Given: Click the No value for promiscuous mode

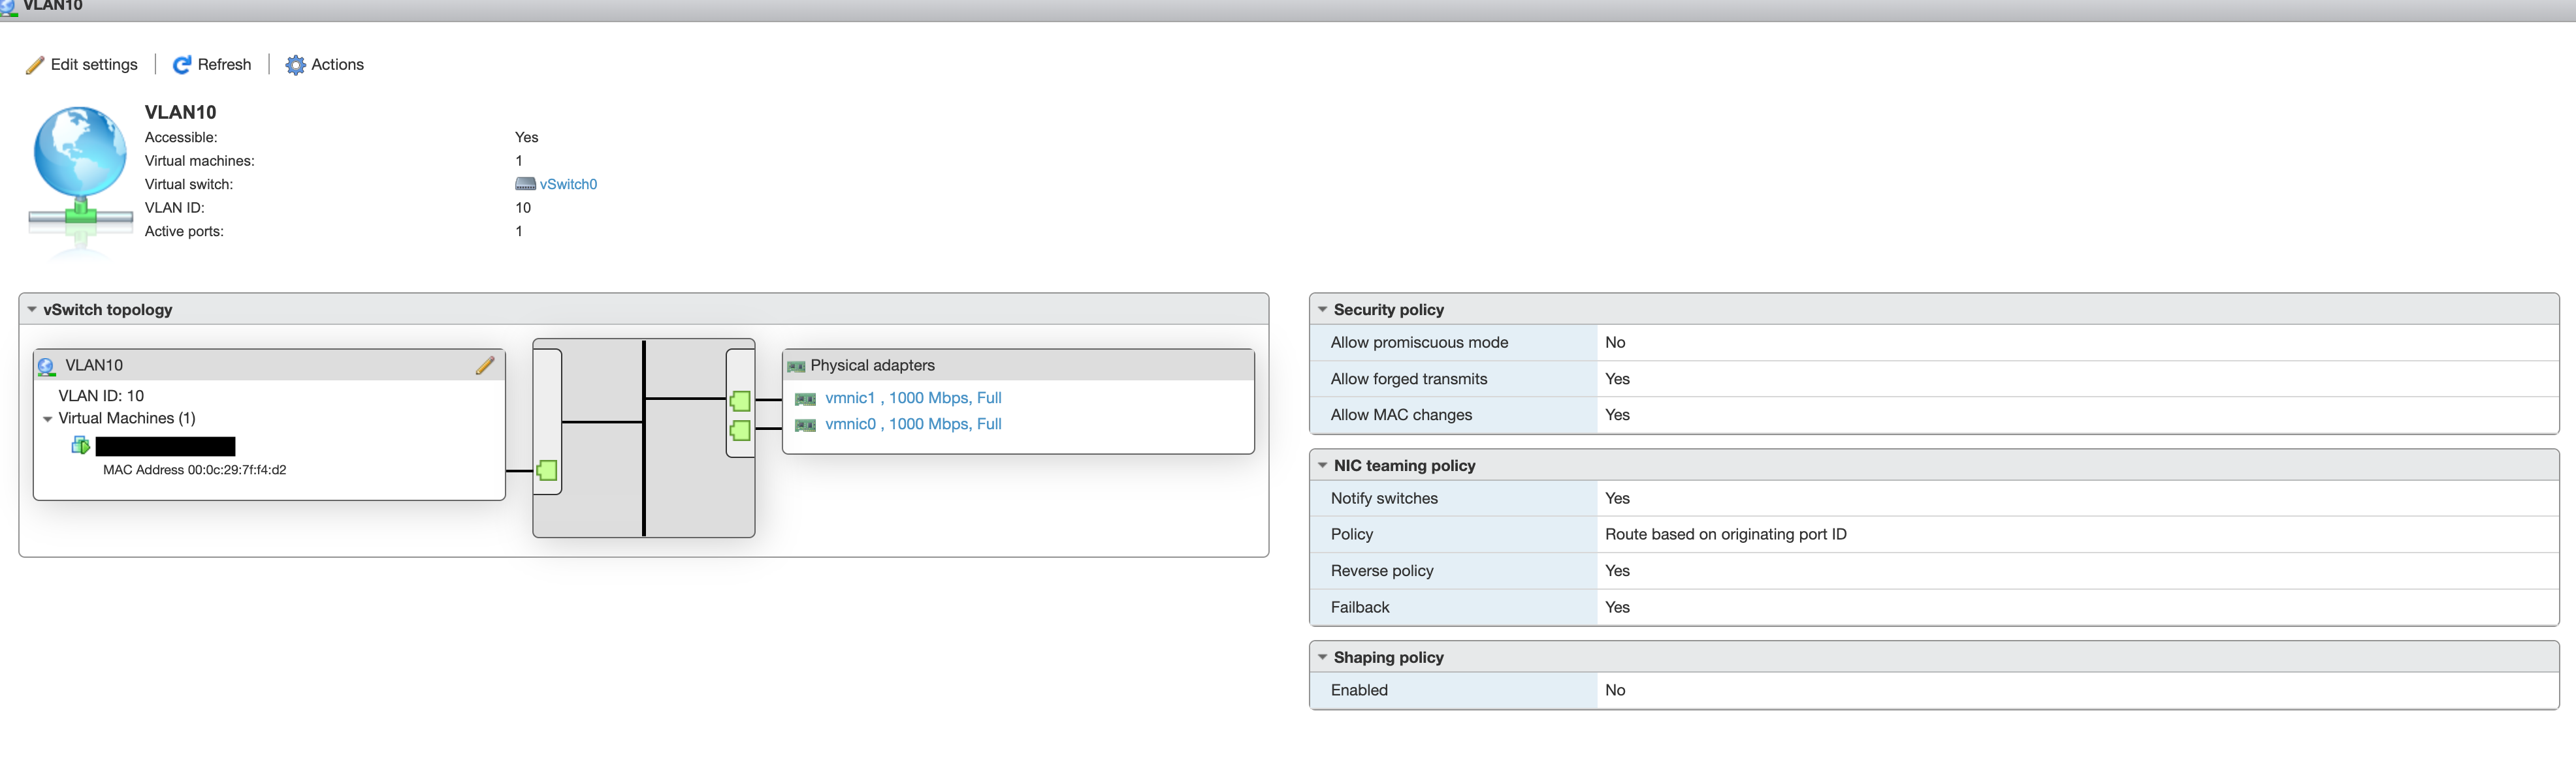Looking at the screenshot, I should (1615, 343).
